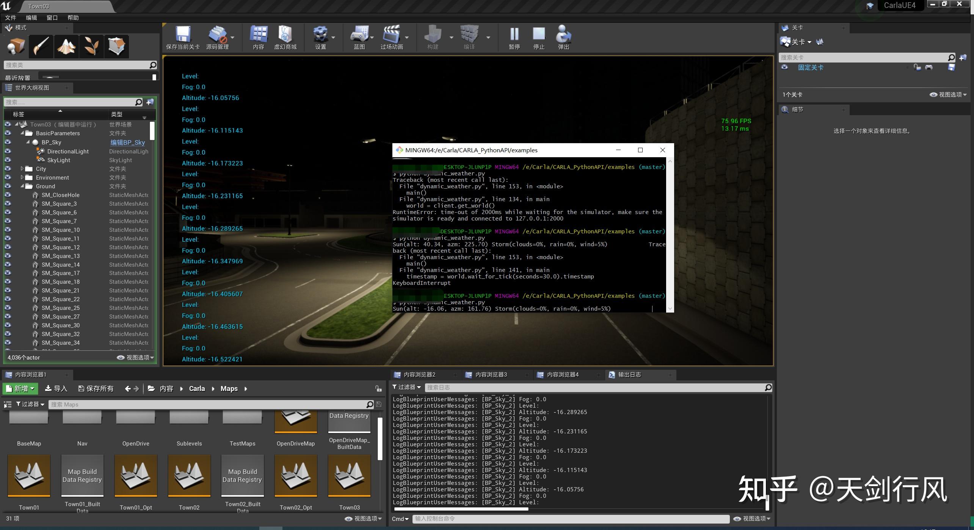Click the Edit BP_Sky link
The width and height of the screenshot is (974, 530).
[127, 142]
